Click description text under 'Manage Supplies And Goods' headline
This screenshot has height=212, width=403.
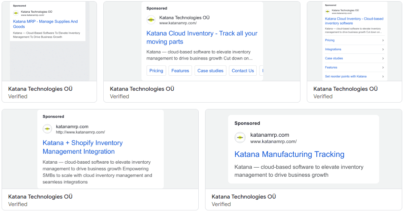(46, 35)
